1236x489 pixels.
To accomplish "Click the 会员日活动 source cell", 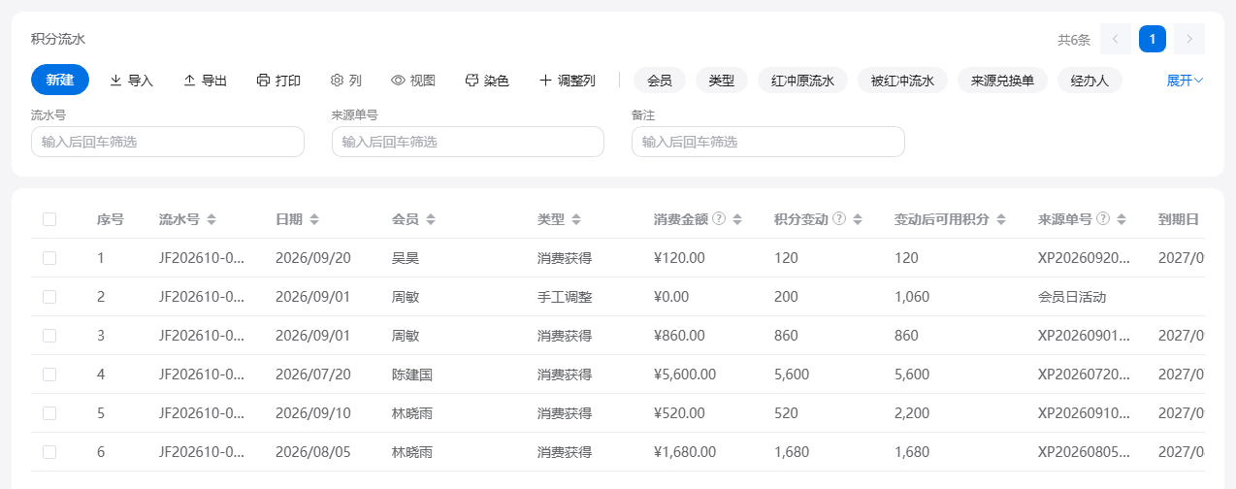I will 1072,297.
